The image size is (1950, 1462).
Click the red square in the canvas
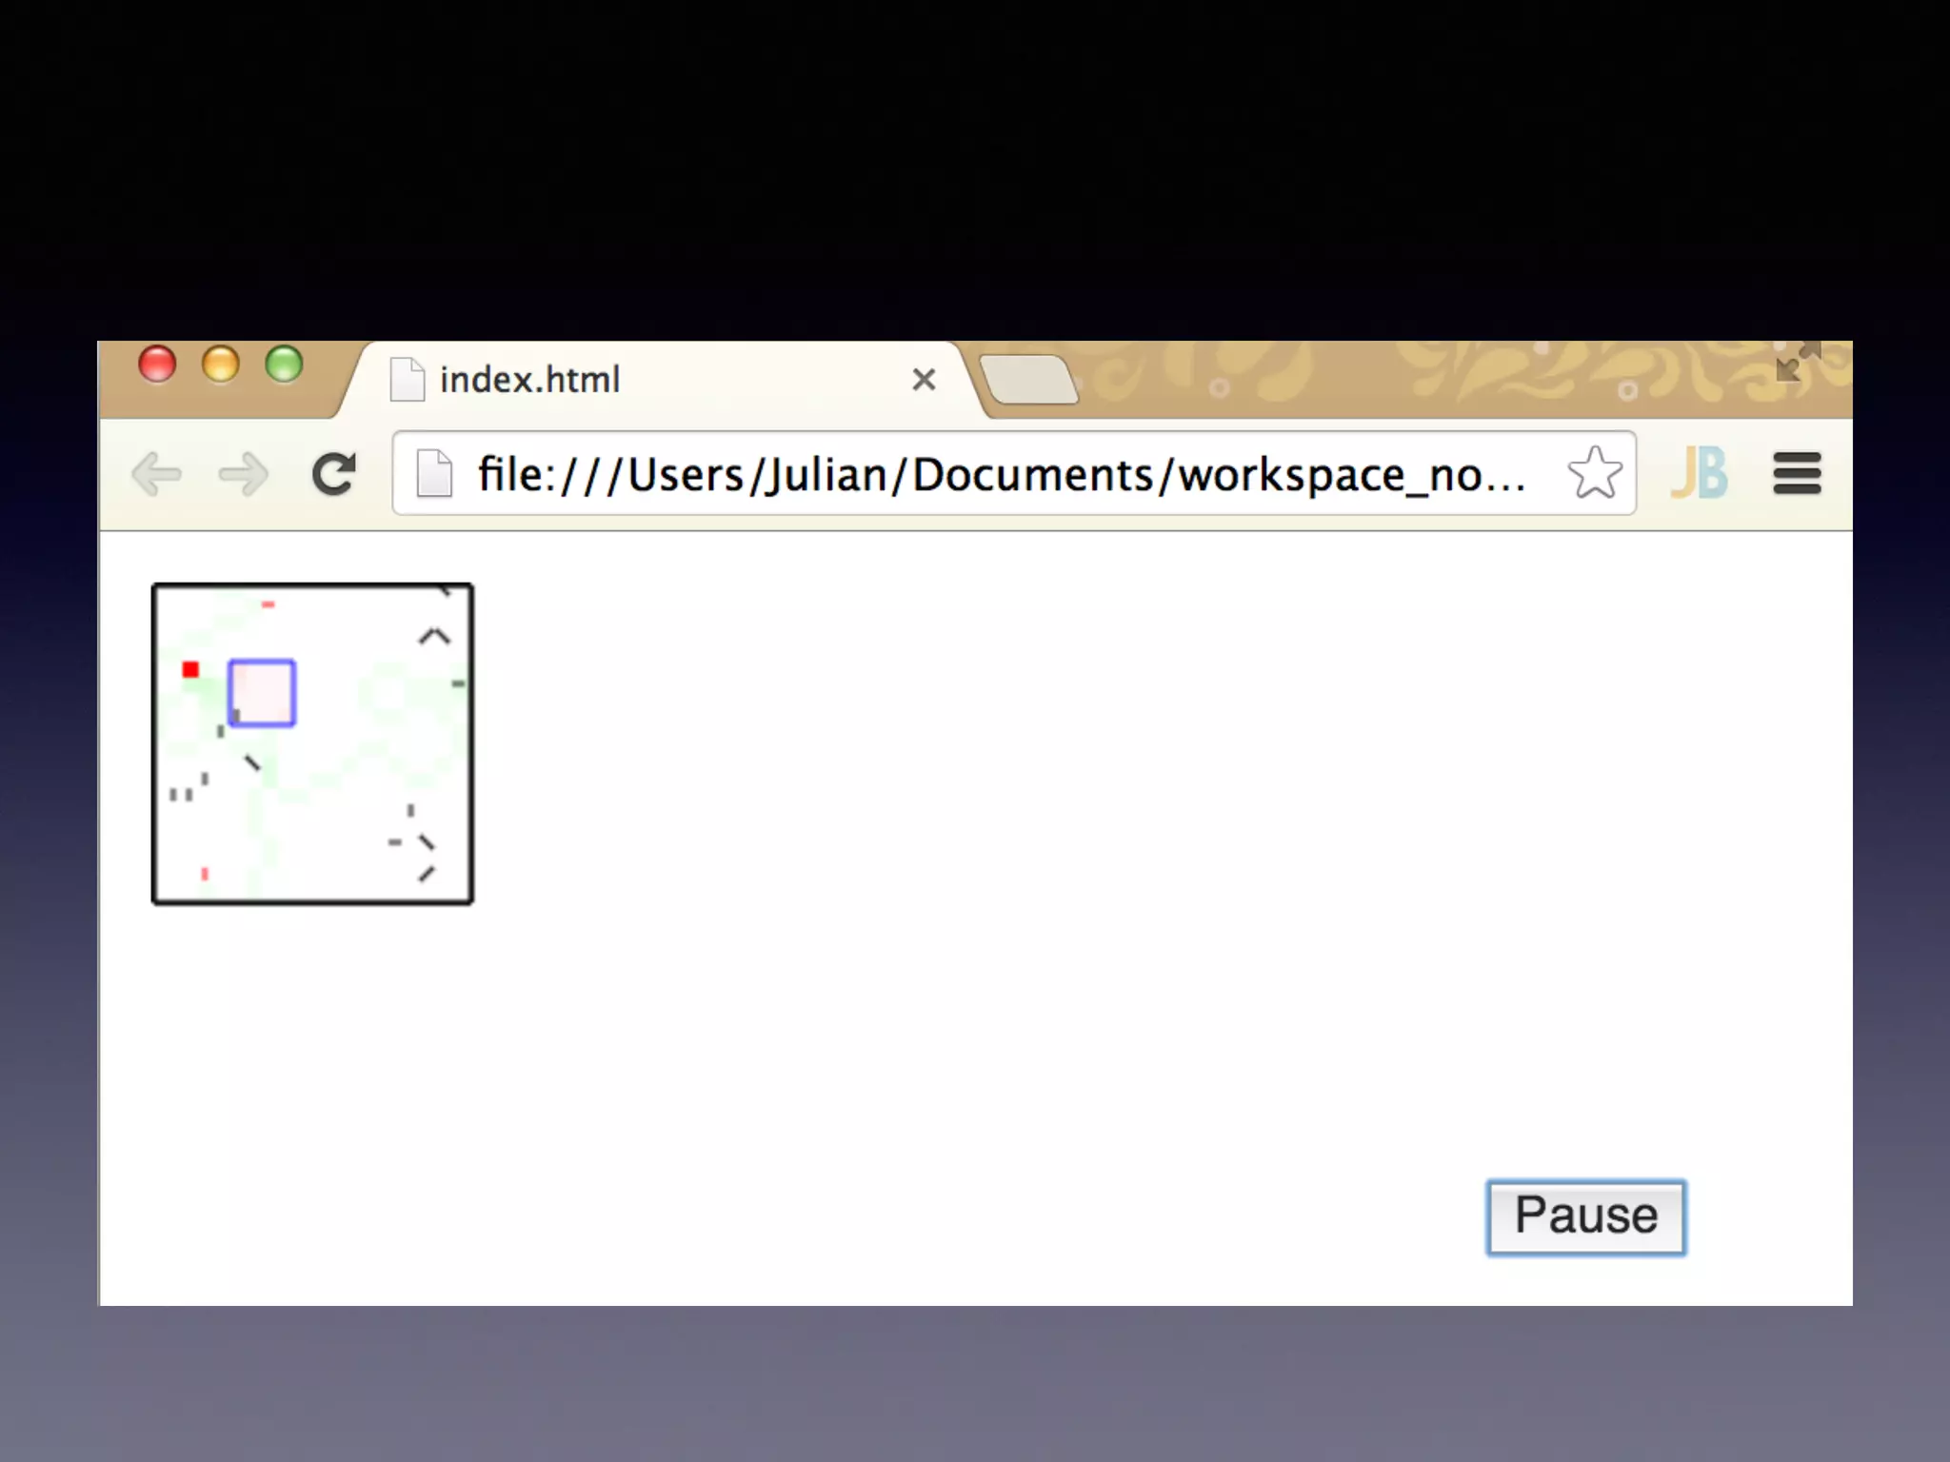click(x=190, y=670)
